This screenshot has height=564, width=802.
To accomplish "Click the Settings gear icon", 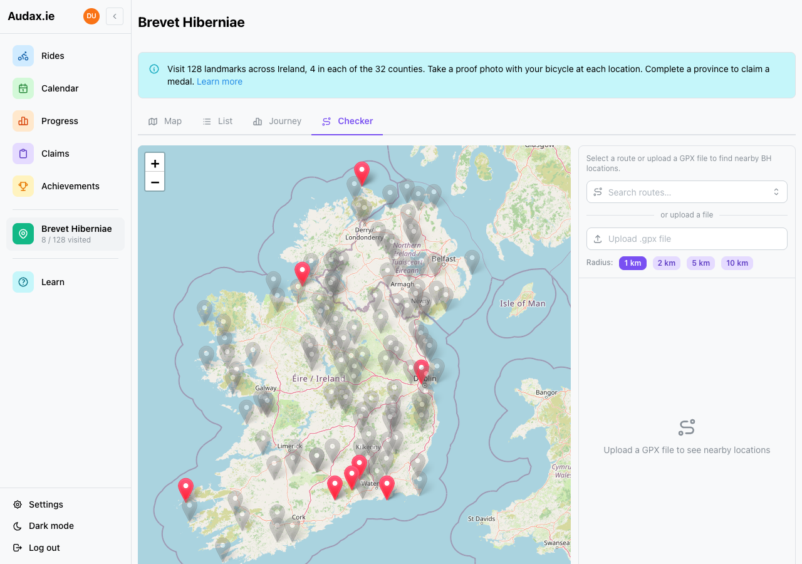I will (18, 504).
